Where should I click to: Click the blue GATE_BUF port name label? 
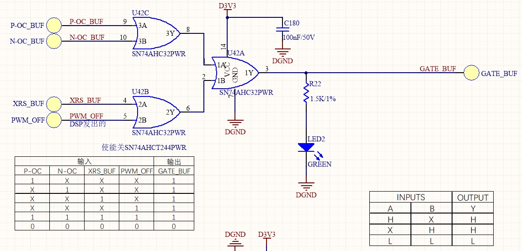point(499,74)
